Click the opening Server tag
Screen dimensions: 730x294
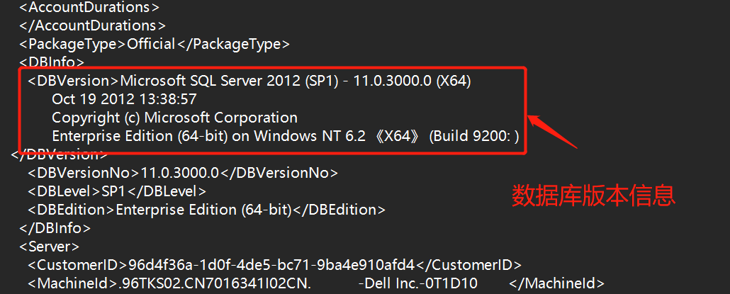[x=50, y=246]
